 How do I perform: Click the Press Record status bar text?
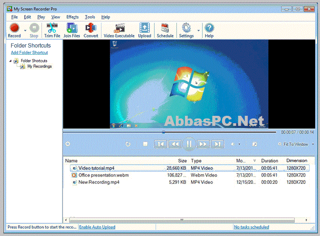coord(42,227)
